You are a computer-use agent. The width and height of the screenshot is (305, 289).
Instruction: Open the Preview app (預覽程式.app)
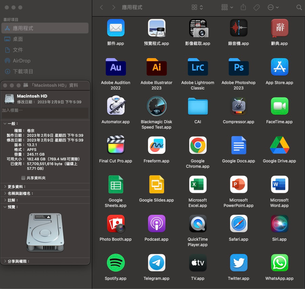point(157,28)
